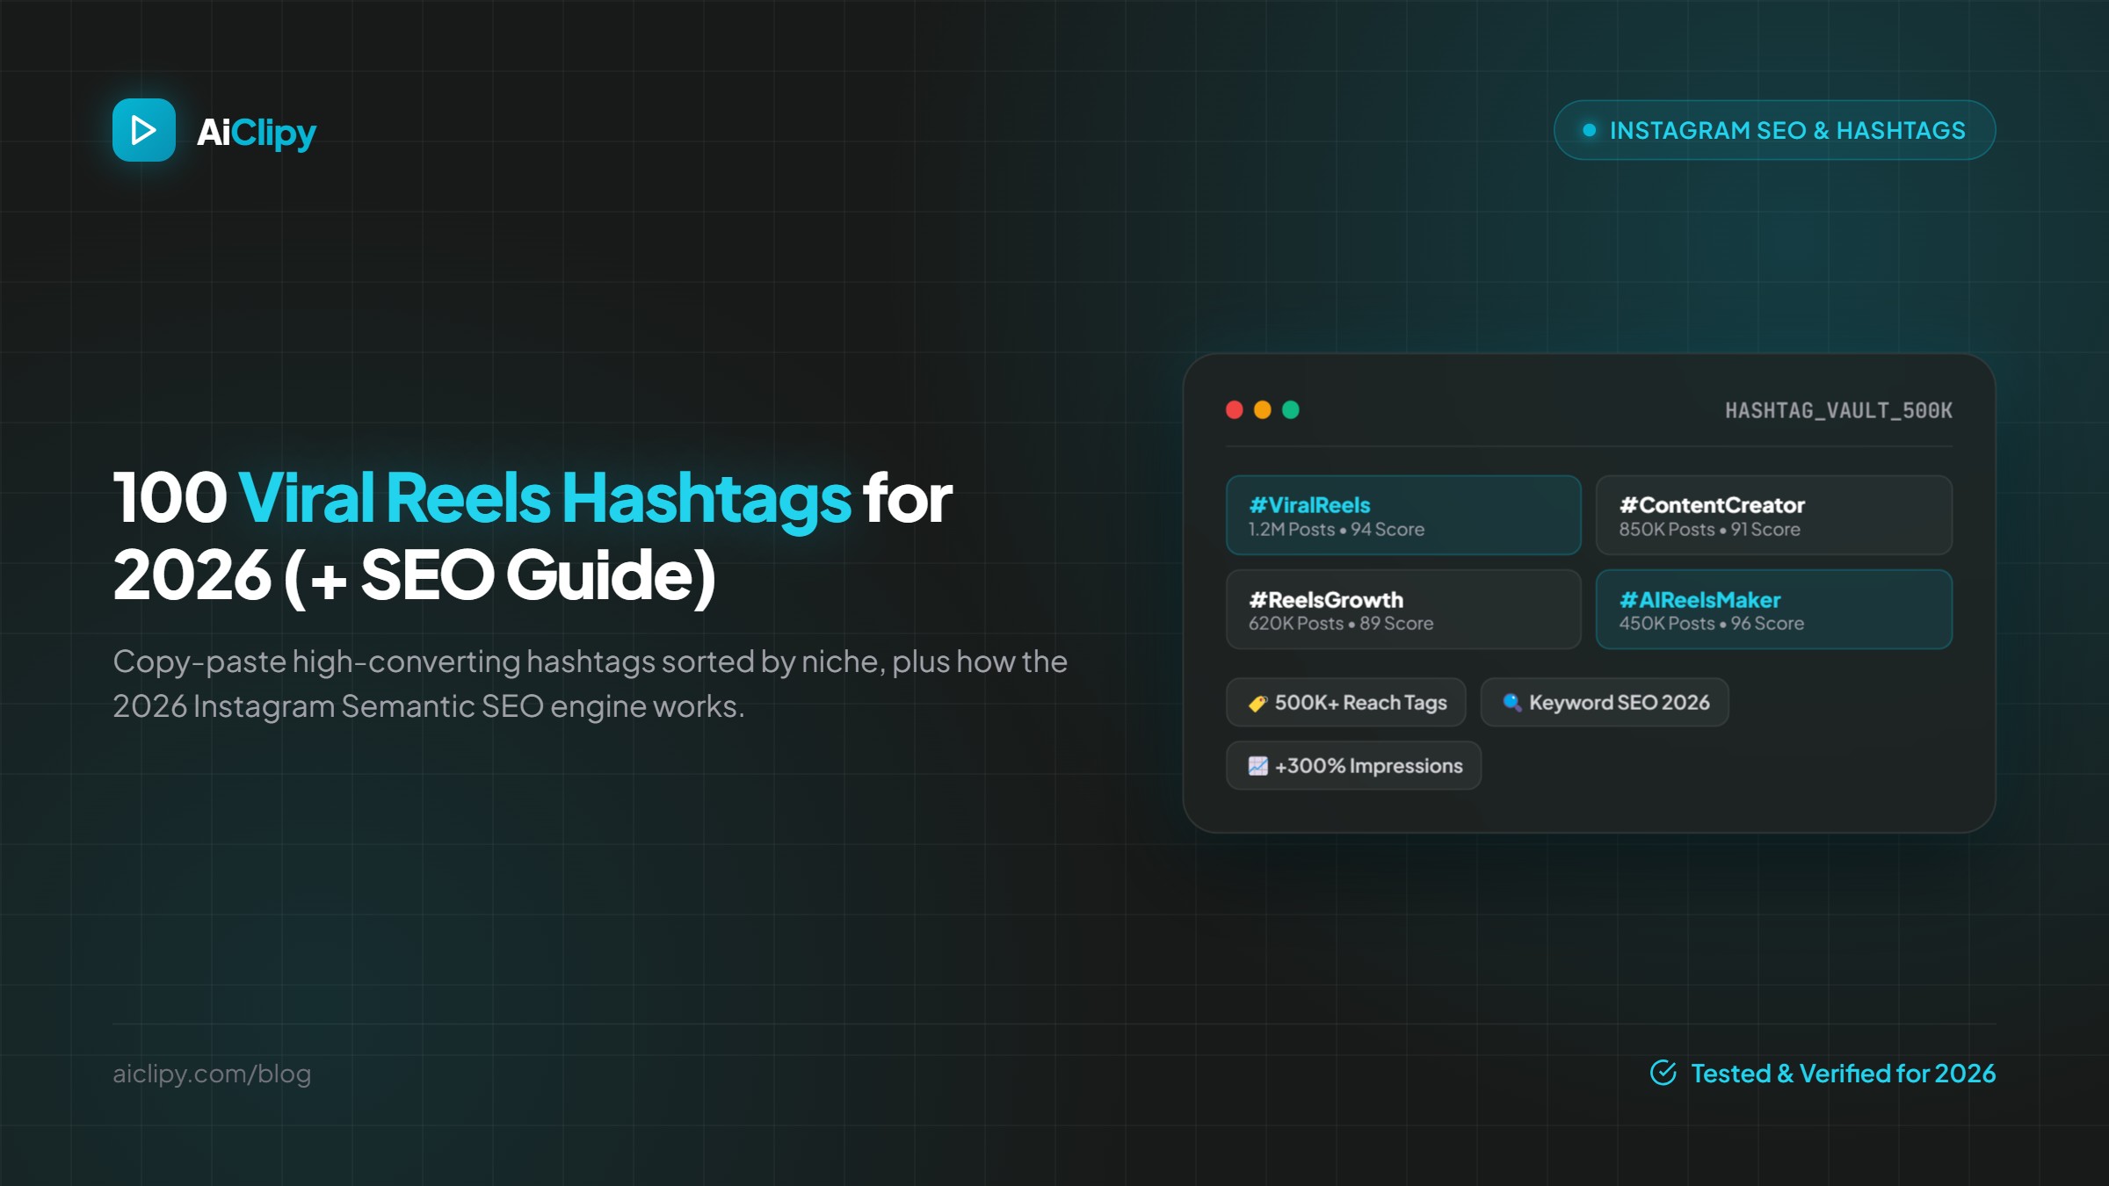Open the aiclipy.com/blog link

(x=212, y=1074)
